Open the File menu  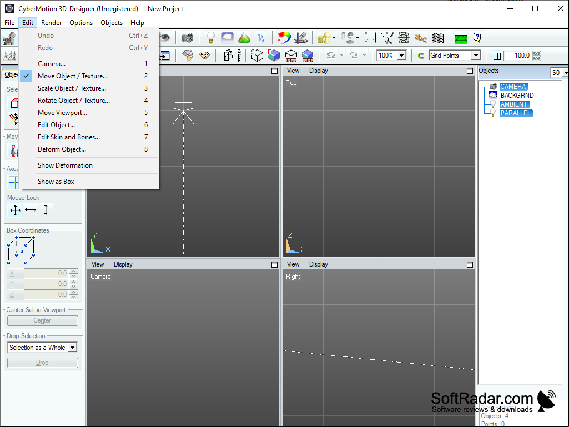click(x=9, y=23)
